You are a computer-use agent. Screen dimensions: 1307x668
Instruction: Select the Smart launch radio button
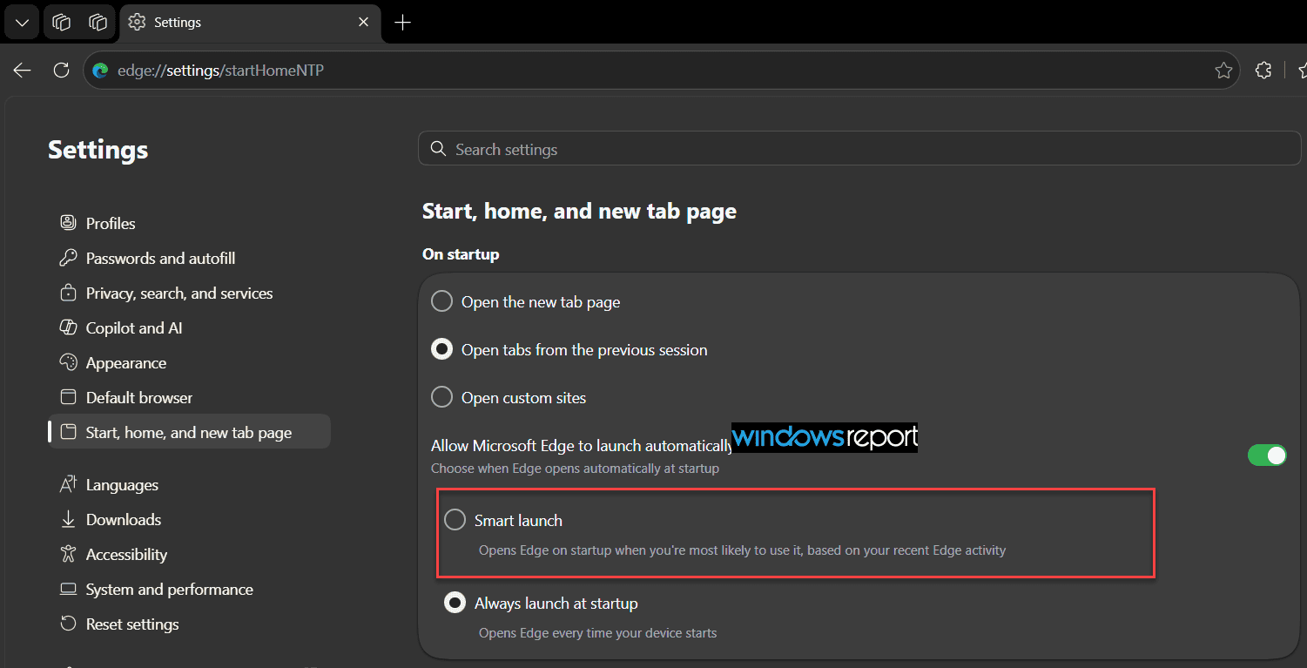point(455,520)
